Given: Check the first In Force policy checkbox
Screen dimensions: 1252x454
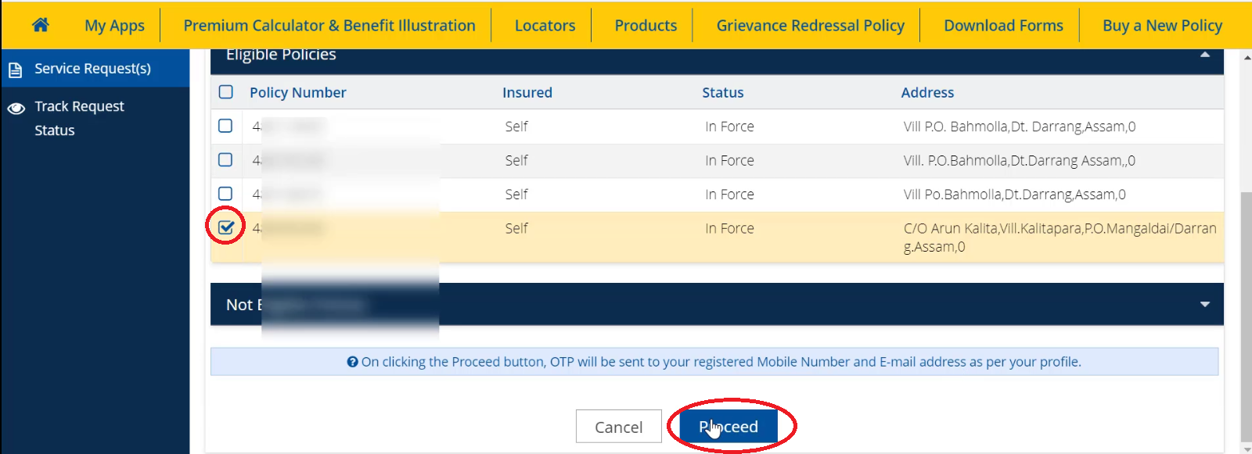Looking at the screenshot, I should (x=225, y=126).
